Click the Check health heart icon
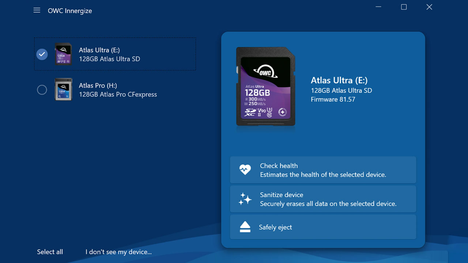468x263 pixels. (x=245, y=170)
